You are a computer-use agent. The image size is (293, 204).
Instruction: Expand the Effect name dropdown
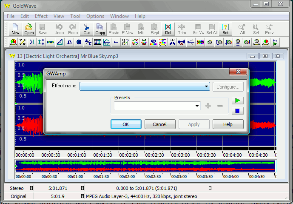tap(206, 86)
